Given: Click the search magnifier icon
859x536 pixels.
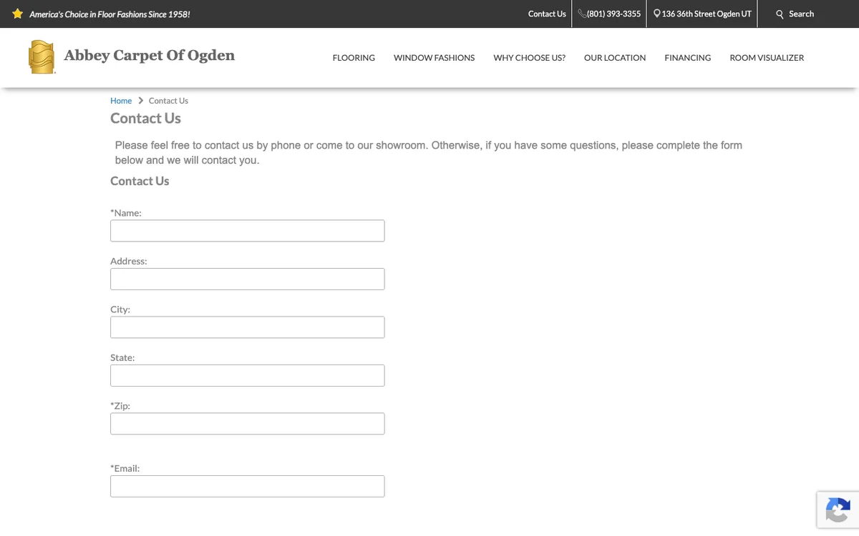Looking at the screenshot, I should pyautogui.click(x=780, y=14).
